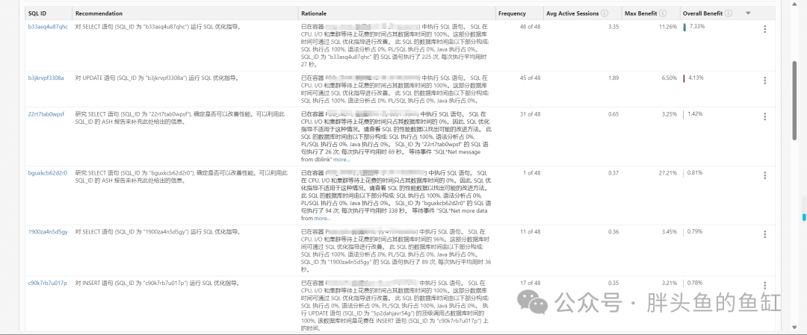Select avg active sessions value 1.89

613,78
